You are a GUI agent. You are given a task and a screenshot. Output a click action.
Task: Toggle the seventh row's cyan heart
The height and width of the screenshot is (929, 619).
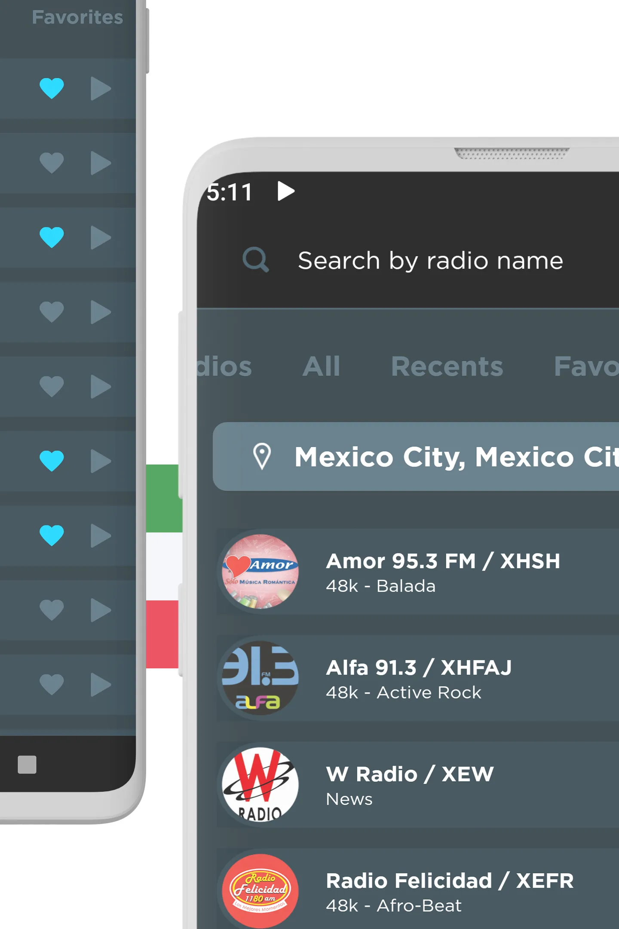[x=52, y=535]
